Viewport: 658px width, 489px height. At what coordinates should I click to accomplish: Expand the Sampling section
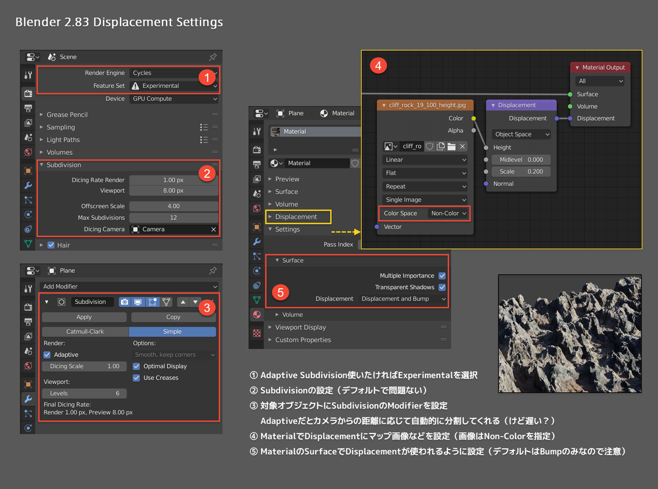60,127
